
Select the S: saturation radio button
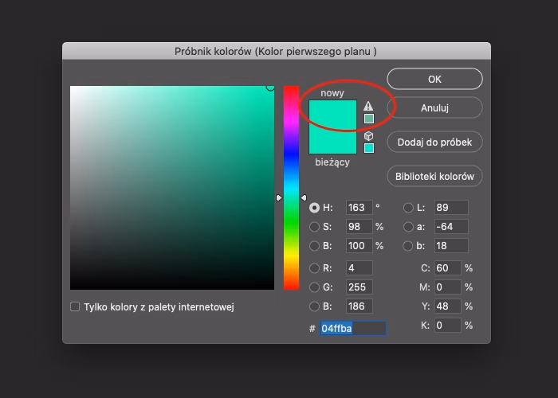tap(314, 227)
